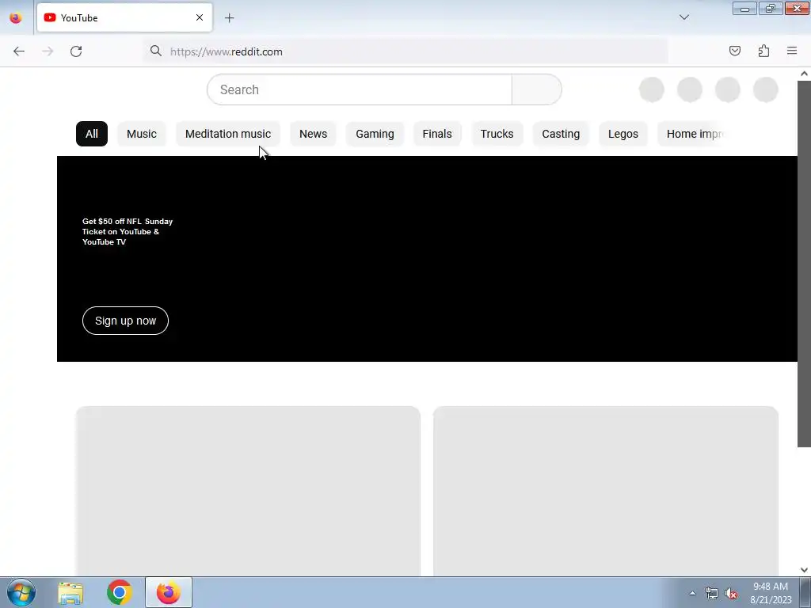This screenshot has width=811, height=608.
Task: Select the Gaming category chip
Action: (x=375, y=134)
